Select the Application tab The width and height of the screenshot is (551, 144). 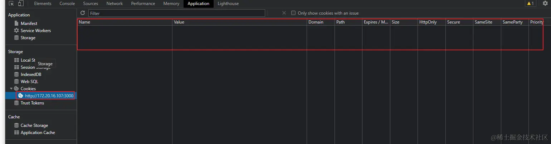(x=198, y=4)
